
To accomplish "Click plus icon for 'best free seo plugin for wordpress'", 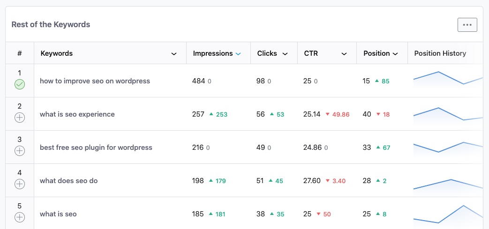I will point(20,151).
